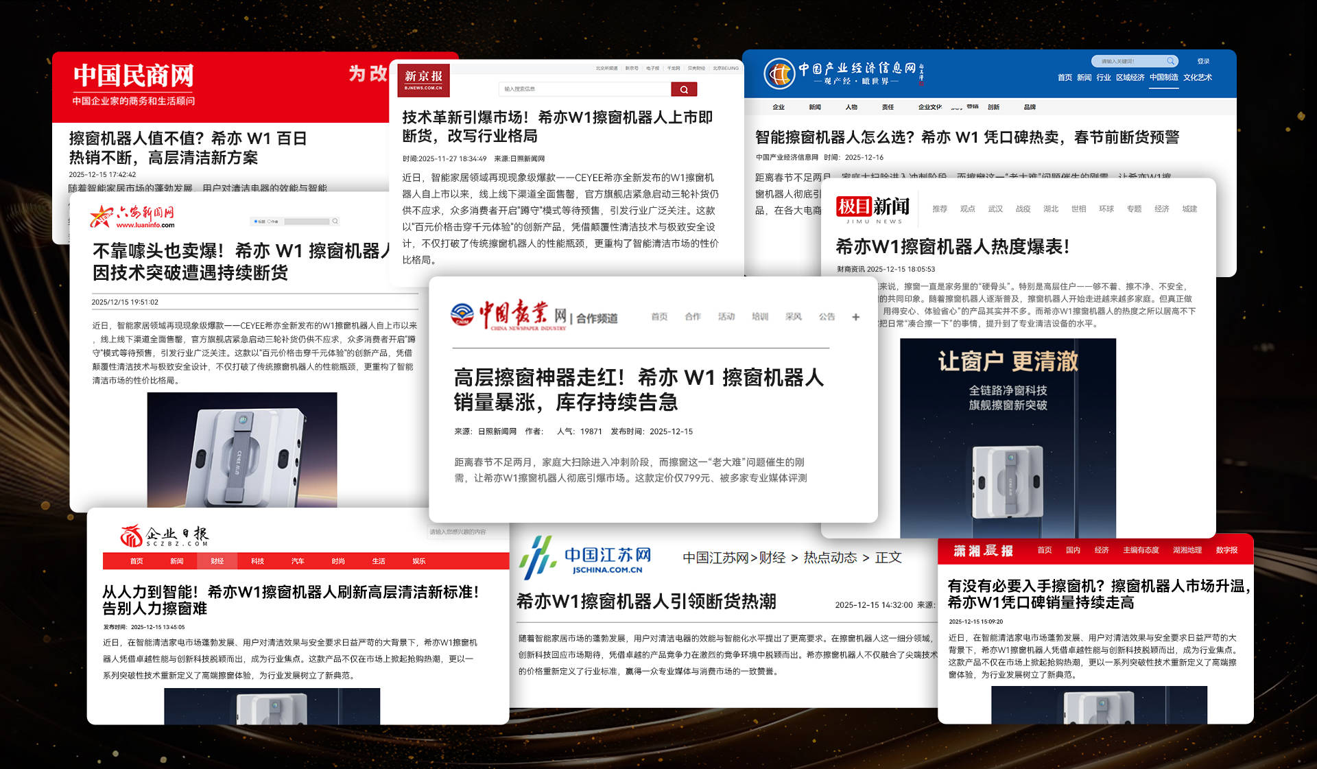Click the 登录 login link on 产业经济信息网
1317x769 pixels.
tap(1203, 60)
